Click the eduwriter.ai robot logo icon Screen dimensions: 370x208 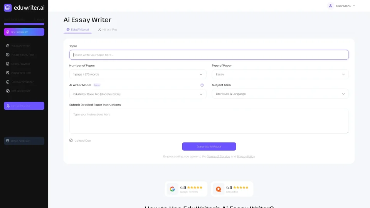tap(8, 8)
